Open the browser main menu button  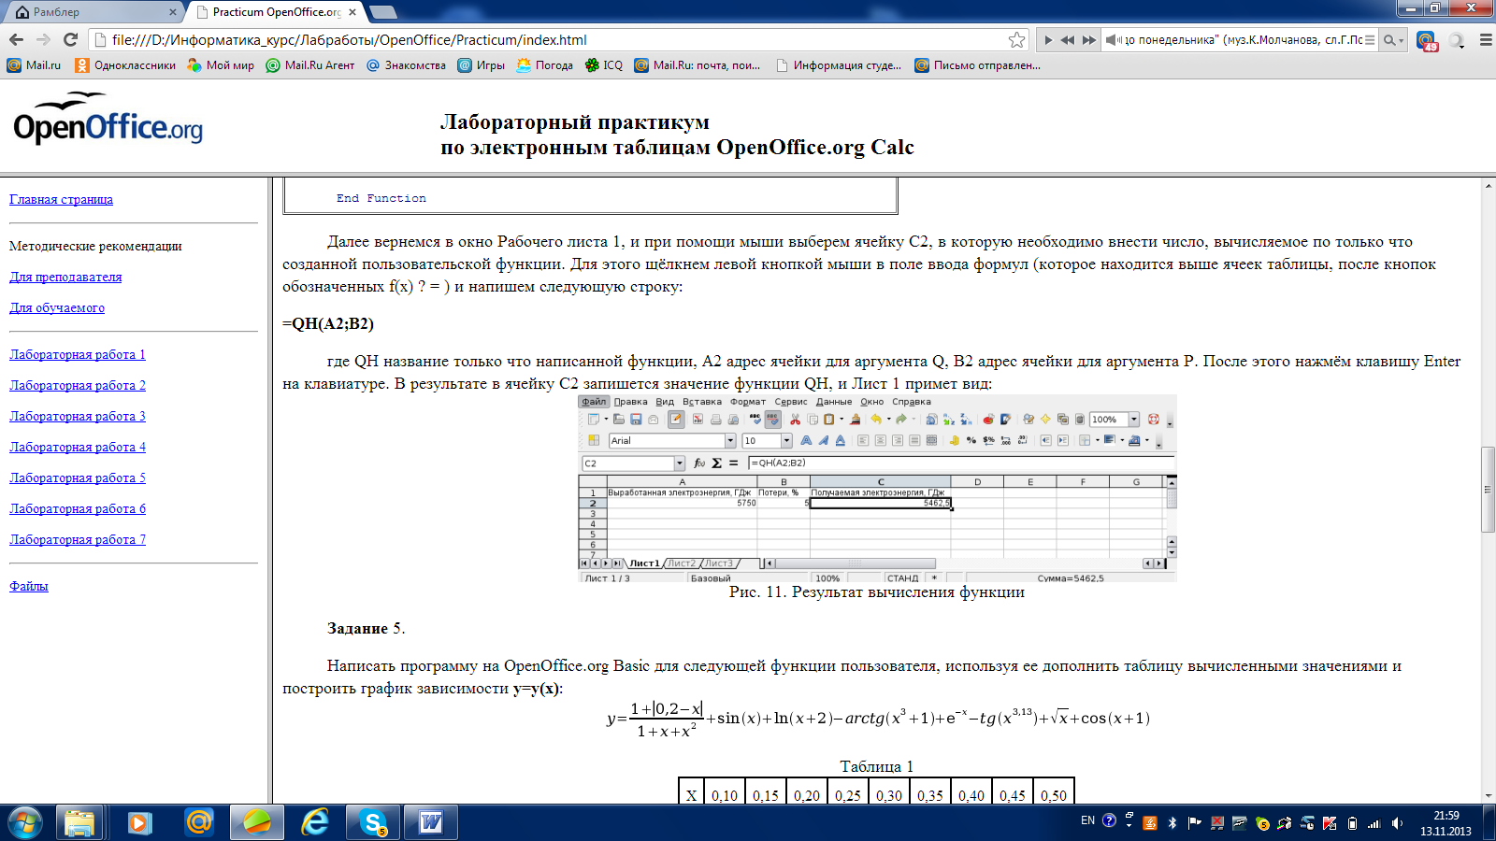(1486, 40)
